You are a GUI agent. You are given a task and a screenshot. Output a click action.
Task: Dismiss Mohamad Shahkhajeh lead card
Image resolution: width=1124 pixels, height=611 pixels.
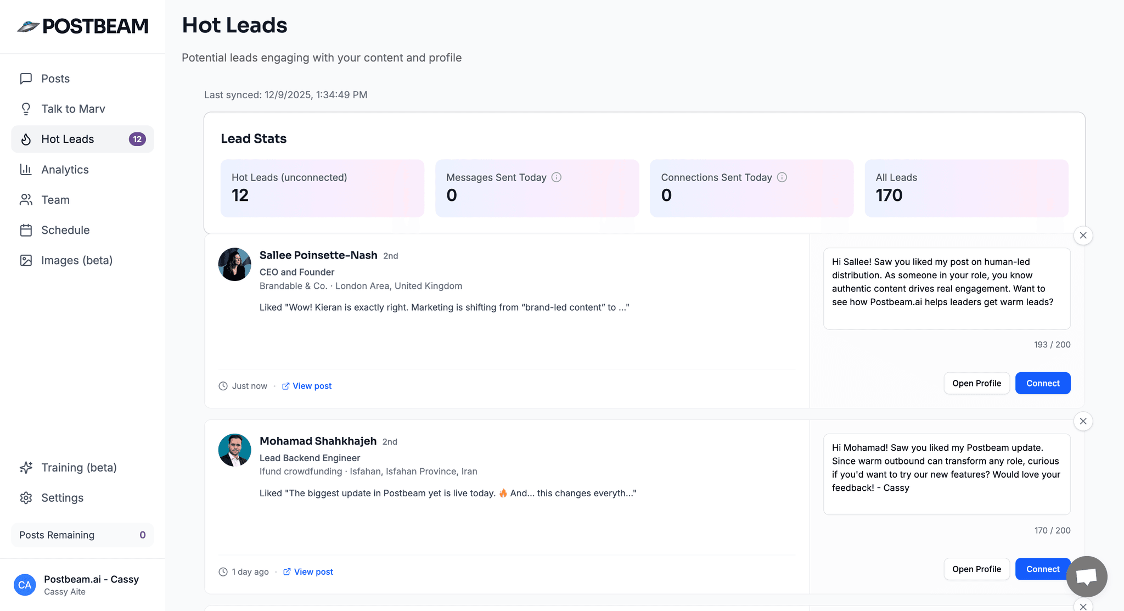point(1083,421)
